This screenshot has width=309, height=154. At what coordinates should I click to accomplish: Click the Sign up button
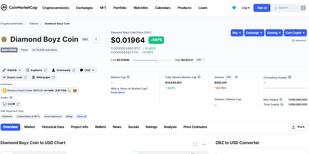pyautogui.click(x=262, y=8)
